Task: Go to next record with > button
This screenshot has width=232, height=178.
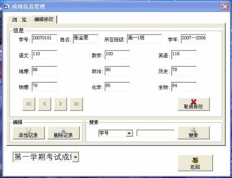Action: (60, 104)
